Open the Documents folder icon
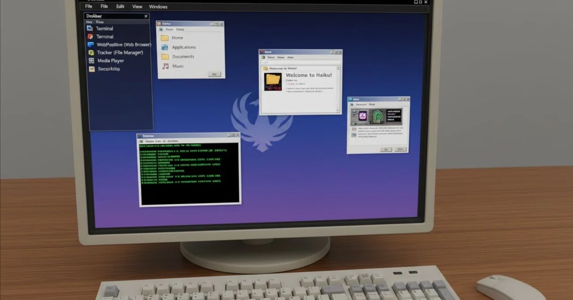The image size is (573, 300). tap(165, 56)
